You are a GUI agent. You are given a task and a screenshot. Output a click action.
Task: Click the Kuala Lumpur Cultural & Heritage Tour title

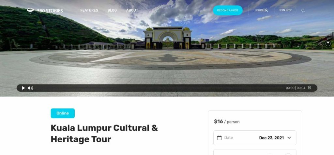104,134
